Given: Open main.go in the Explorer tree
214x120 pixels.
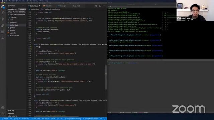Looking at the screenshot, I should 13,17.
